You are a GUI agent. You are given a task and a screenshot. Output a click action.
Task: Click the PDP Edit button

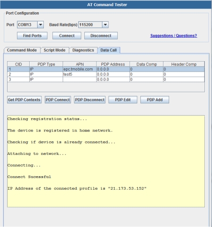tap(123, 100)
